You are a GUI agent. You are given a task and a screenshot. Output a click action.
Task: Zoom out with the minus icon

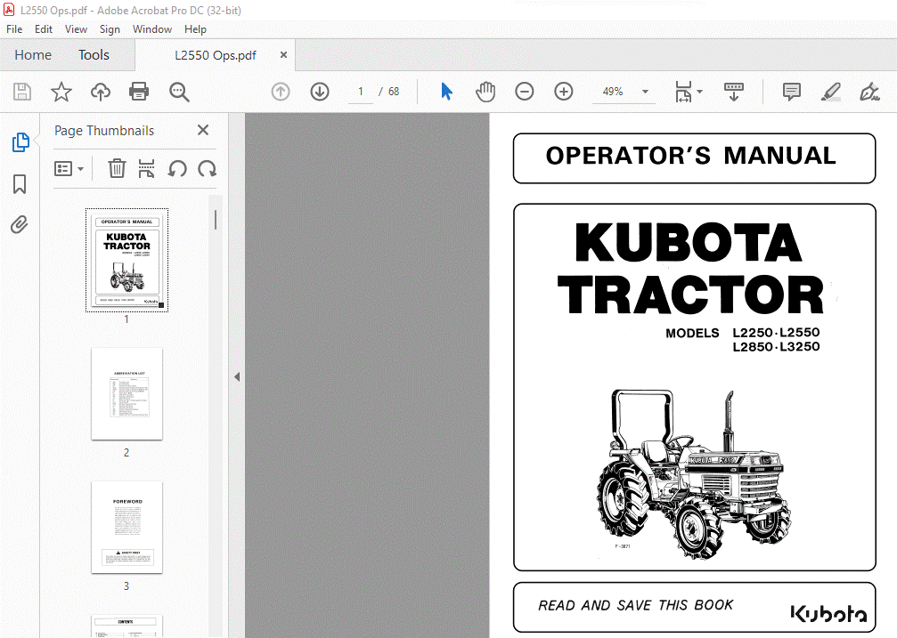point(524,92)
